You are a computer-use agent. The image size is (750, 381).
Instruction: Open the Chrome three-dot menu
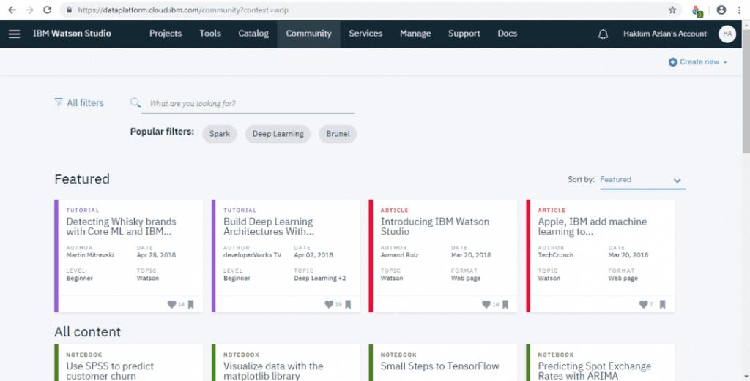[739, 10]
